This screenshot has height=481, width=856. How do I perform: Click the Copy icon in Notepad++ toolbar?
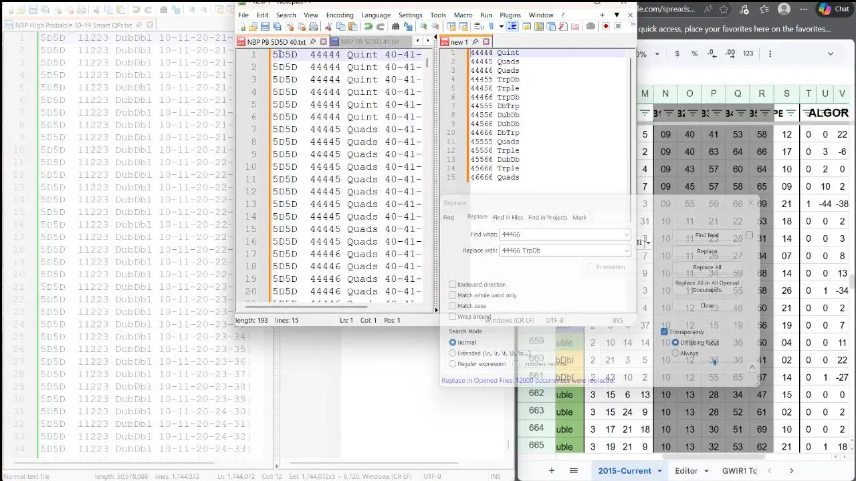pyautogui.click(x=340, y=26)
